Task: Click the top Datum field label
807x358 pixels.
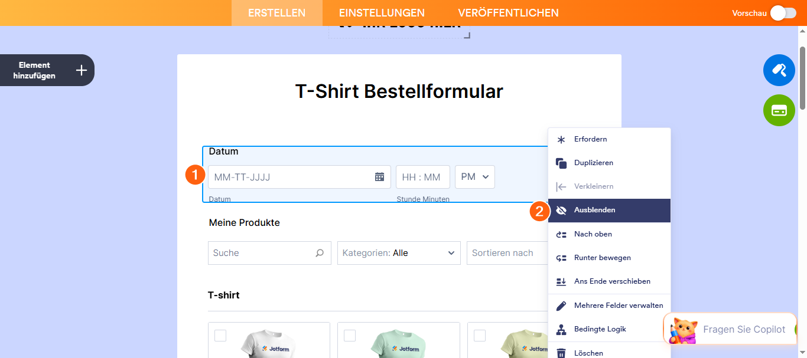Action: tap(224, 152)
